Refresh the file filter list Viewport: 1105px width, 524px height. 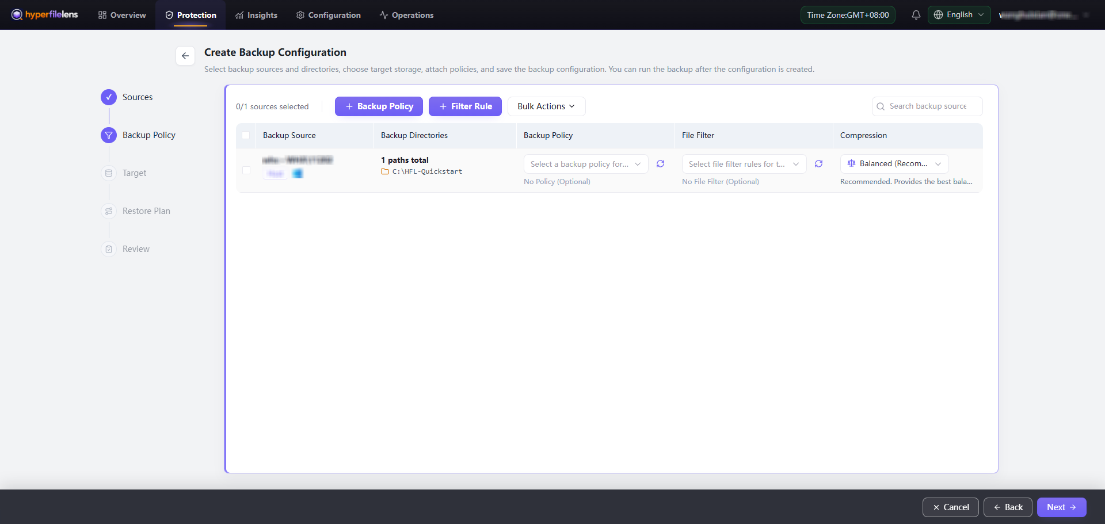tap(818, 164)
